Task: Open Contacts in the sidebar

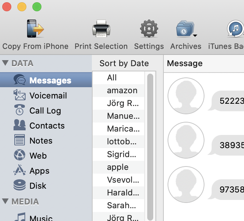Action: 46,126
